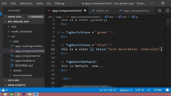This screenshot has width=171, height=96.
Task: Collapse the app folder
Action: pos(11,41)
